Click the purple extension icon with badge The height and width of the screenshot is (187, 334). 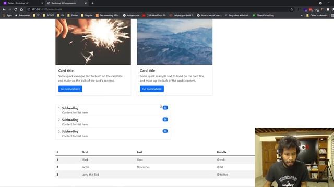pyautogui.click(x=305, y=10)
